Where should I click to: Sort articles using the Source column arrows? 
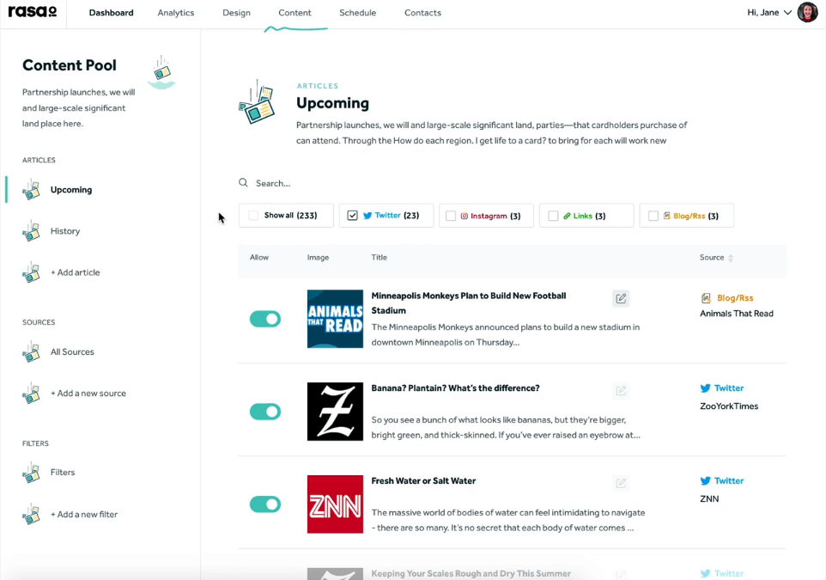click(x=732, y=257)
